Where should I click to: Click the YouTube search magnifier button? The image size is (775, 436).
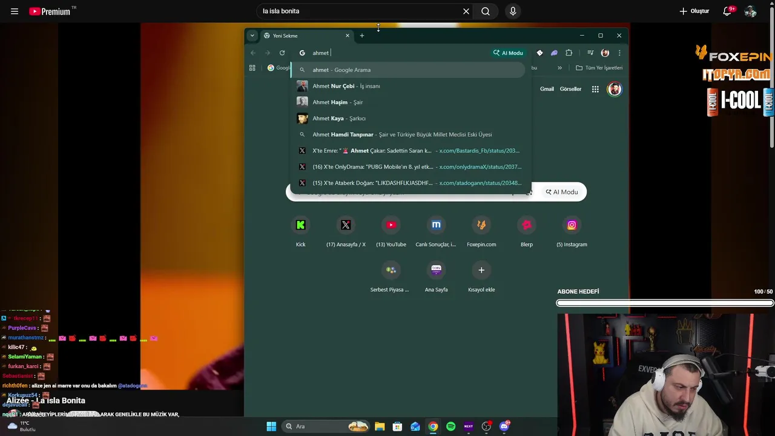coord(486,11)
